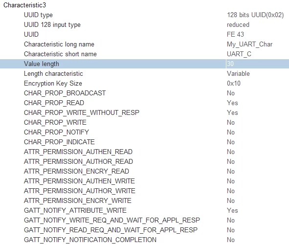
Task: Click the UUID property label
Action: [x=31, y=34]
